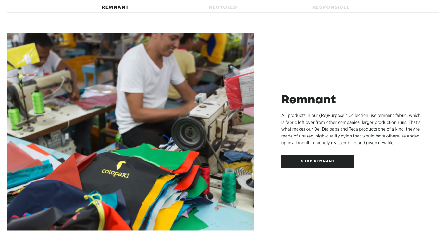Select the Remnant tab
Viewport: 446px width, 238px height.
click(x=115, y=7)
